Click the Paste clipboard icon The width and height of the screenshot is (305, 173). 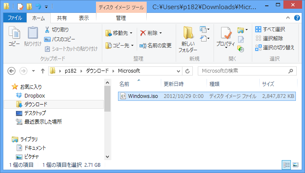[x=33, y=33]
